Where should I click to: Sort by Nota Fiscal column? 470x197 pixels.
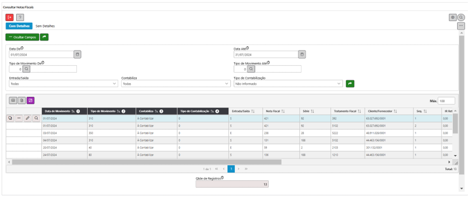(281, 111)
